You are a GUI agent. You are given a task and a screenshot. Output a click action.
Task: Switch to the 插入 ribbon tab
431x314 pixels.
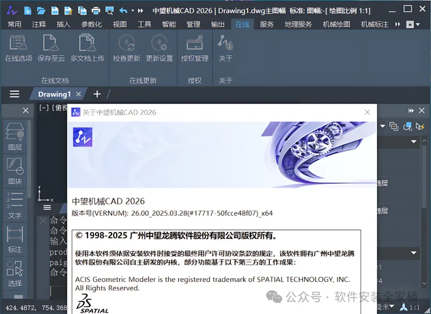63,24
